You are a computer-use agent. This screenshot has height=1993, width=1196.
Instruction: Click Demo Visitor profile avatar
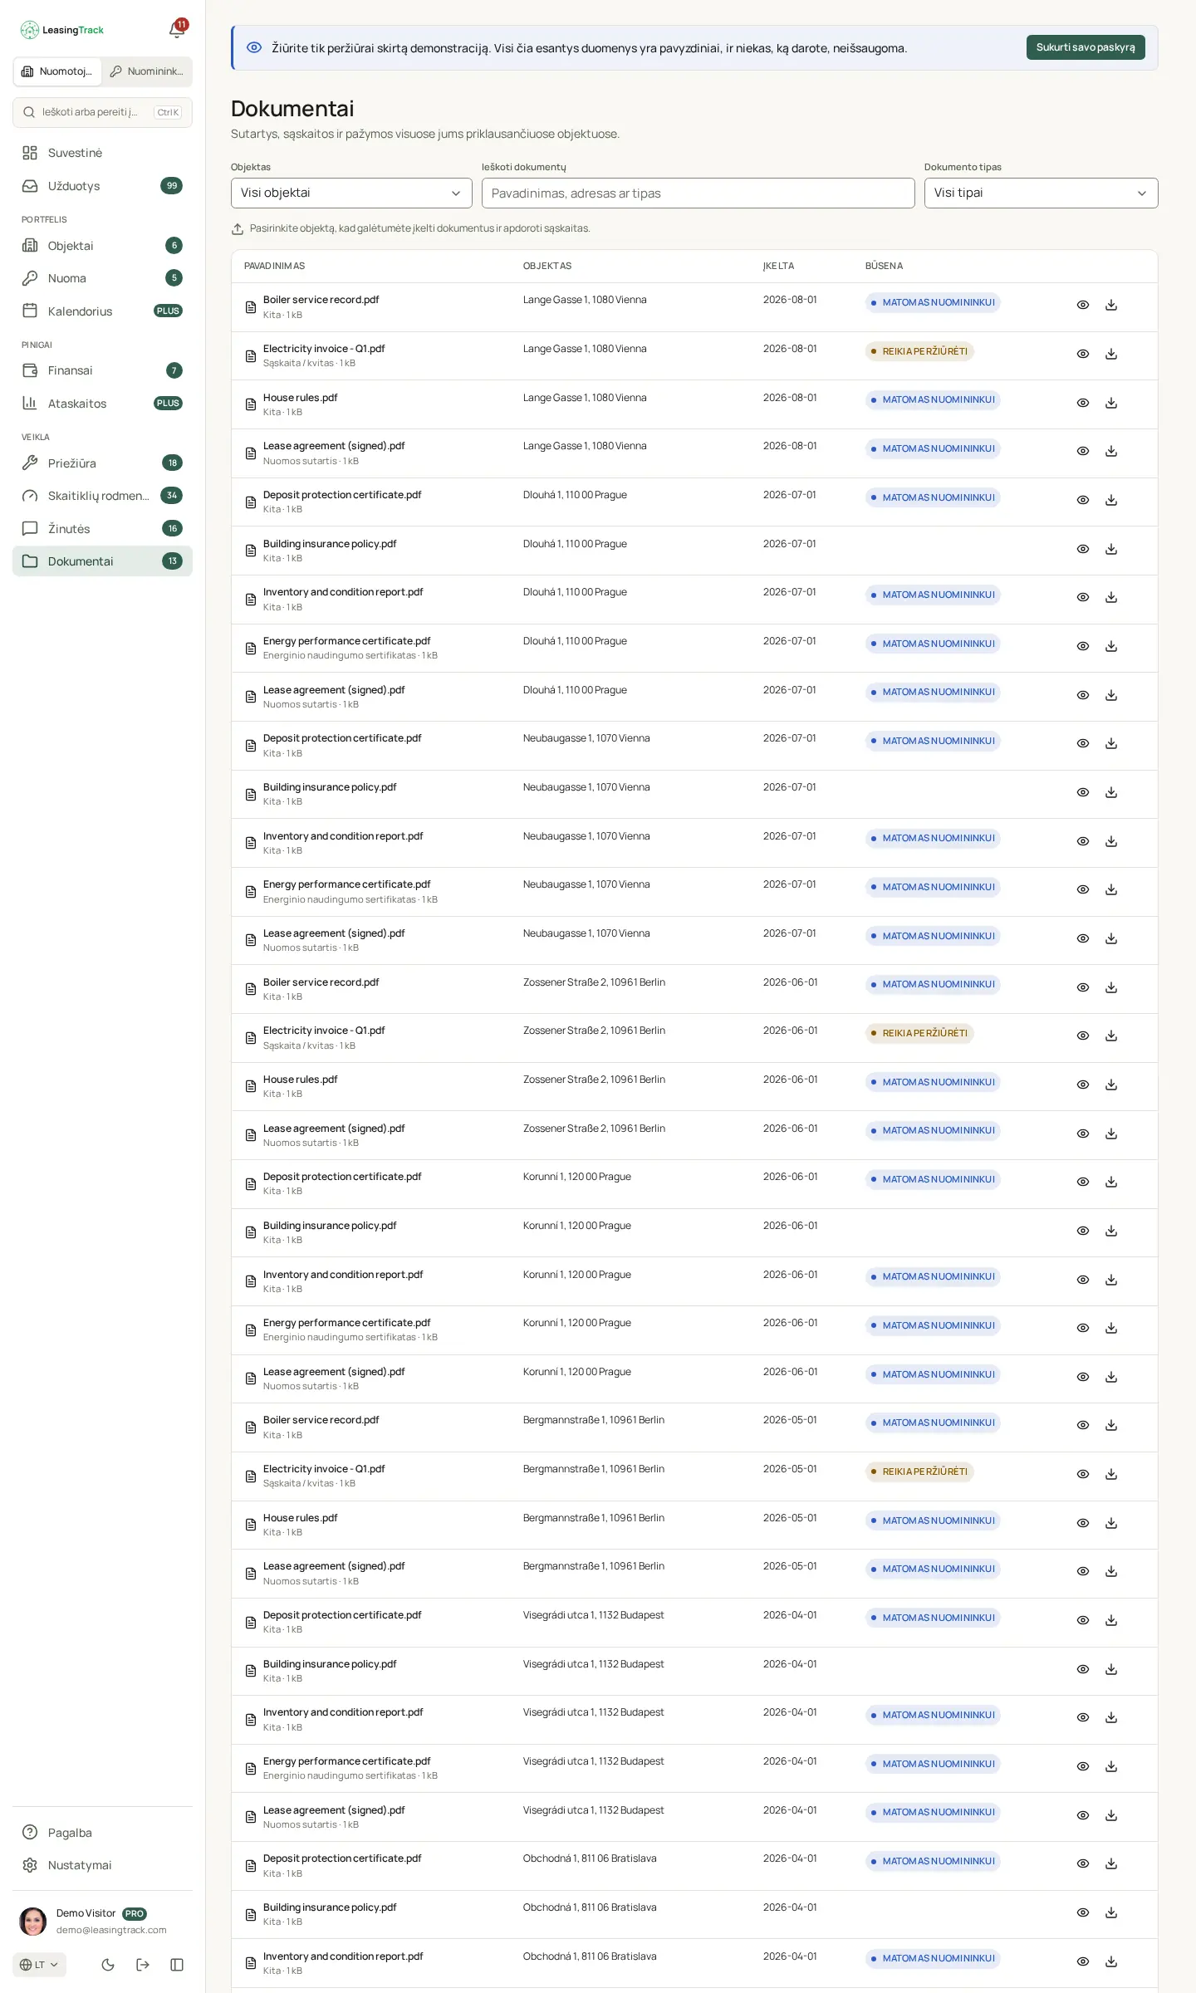click(x=33, y=1922)
